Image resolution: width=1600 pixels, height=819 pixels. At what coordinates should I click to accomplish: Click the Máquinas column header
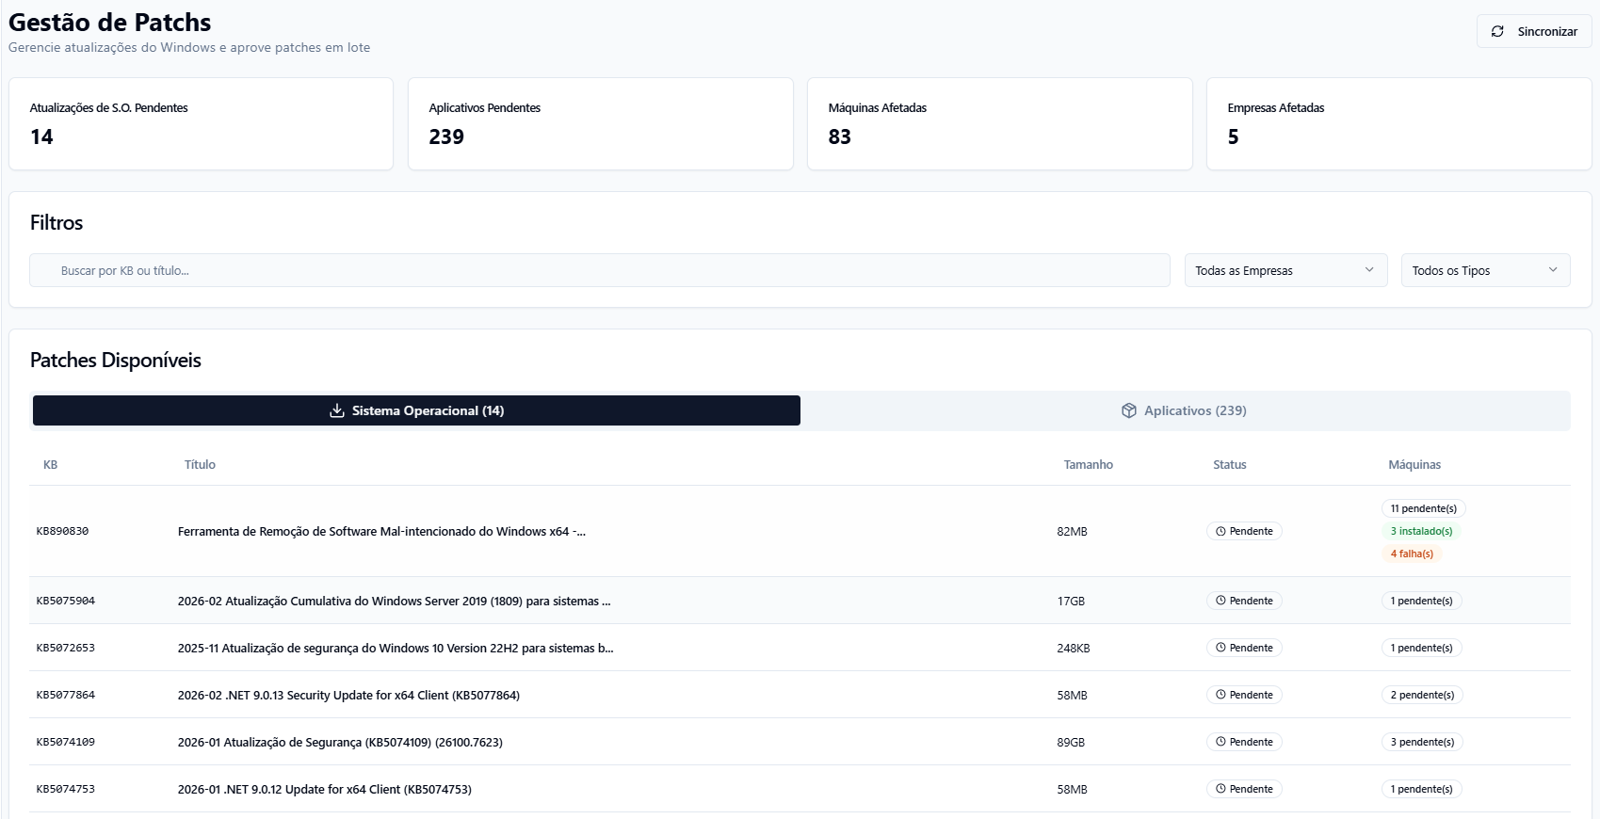coord(1414,465)
